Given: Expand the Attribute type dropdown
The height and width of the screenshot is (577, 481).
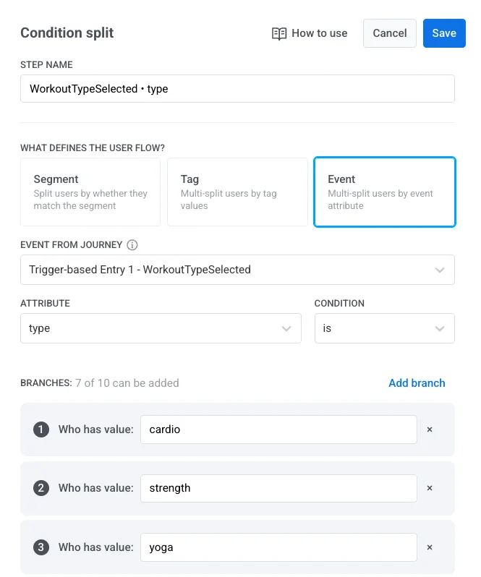Looking at the screenshot, I should 161,328.
